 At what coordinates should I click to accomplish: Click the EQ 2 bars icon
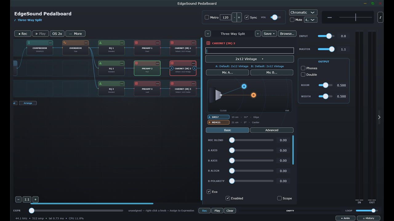coord(101,63)
